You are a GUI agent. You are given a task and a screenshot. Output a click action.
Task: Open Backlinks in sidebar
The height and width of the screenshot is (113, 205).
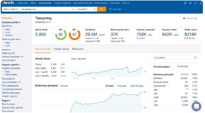click(7, 26)
